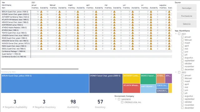Click warning triangle for ATHENS Mobile Pedestal juni

[132, 28]
